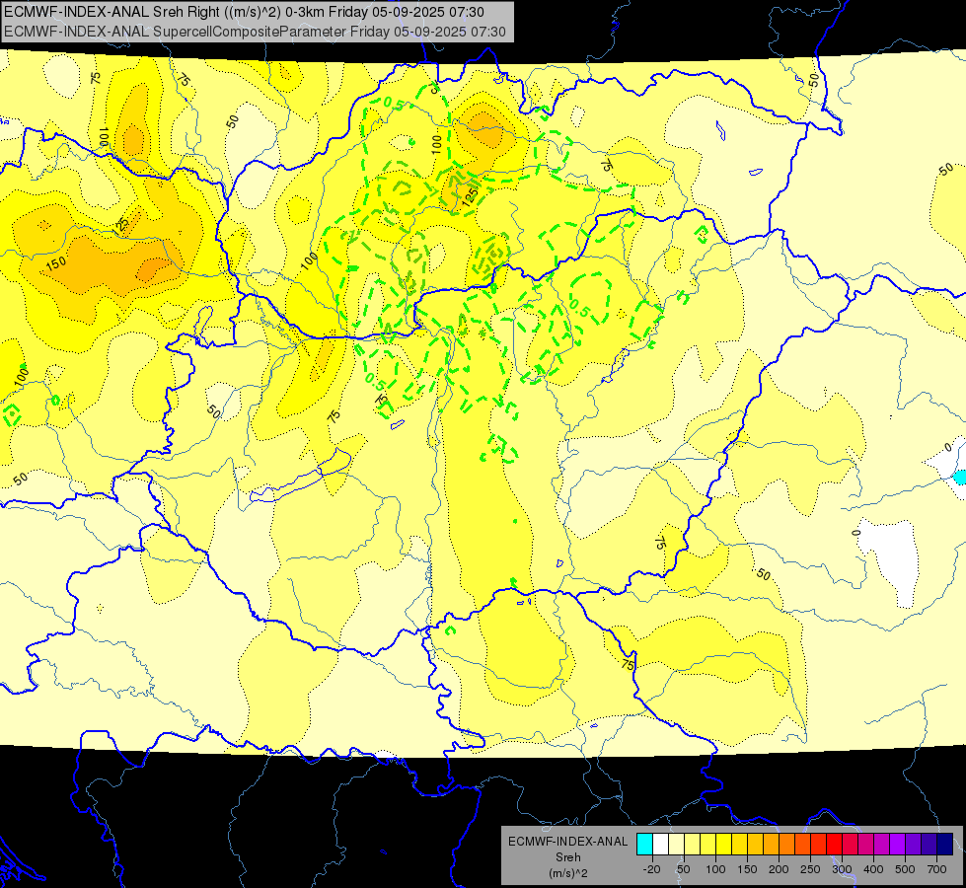Choose the pure yellow swatch right of 100 tick
The height and width of the screenshot is (888, 966).
coord(724,845)
